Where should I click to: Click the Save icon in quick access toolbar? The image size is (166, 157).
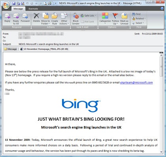tap(14, 4)
